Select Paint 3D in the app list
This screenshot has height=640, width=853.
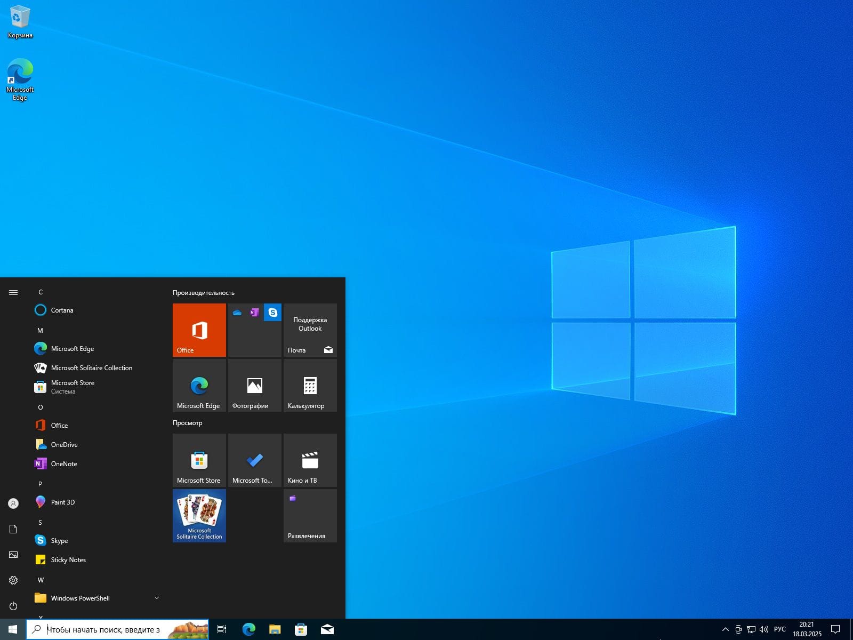point(62,502)
